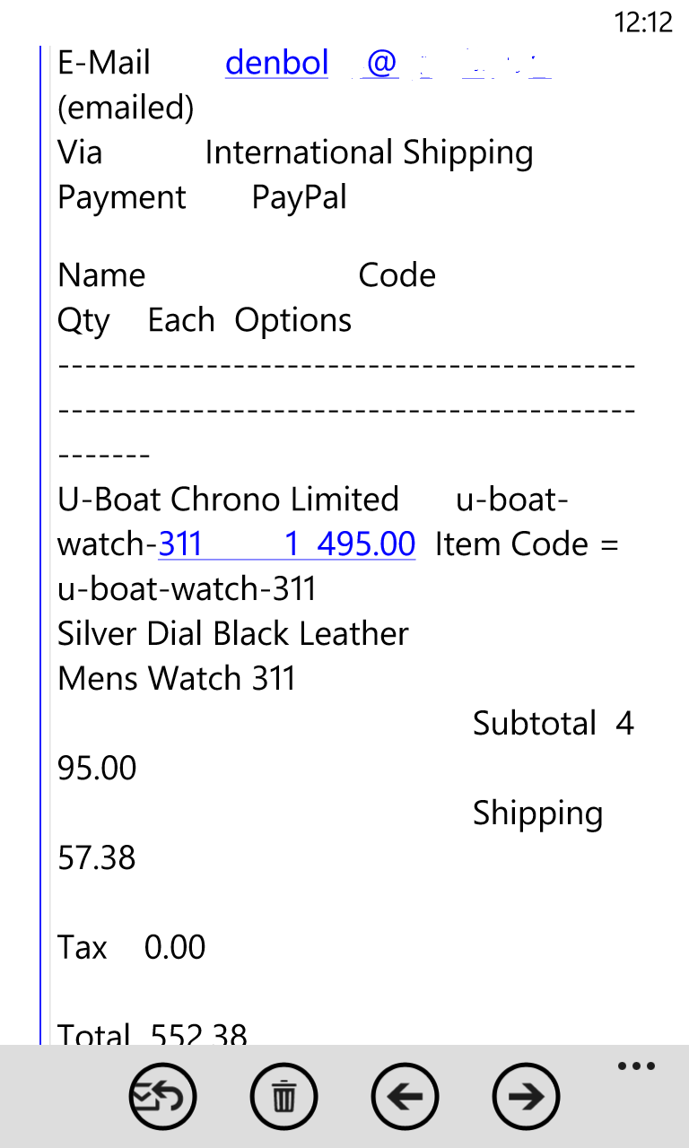The width and height of the screenshot is (689, 1148).
Task: Tap the Subtotal label
Action: point(535,723)
